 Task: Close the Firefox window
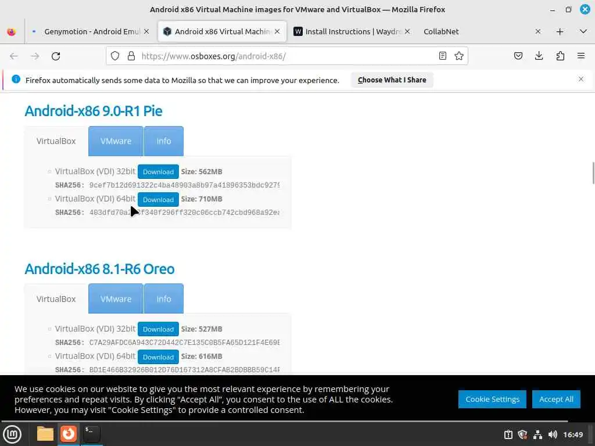585,9
